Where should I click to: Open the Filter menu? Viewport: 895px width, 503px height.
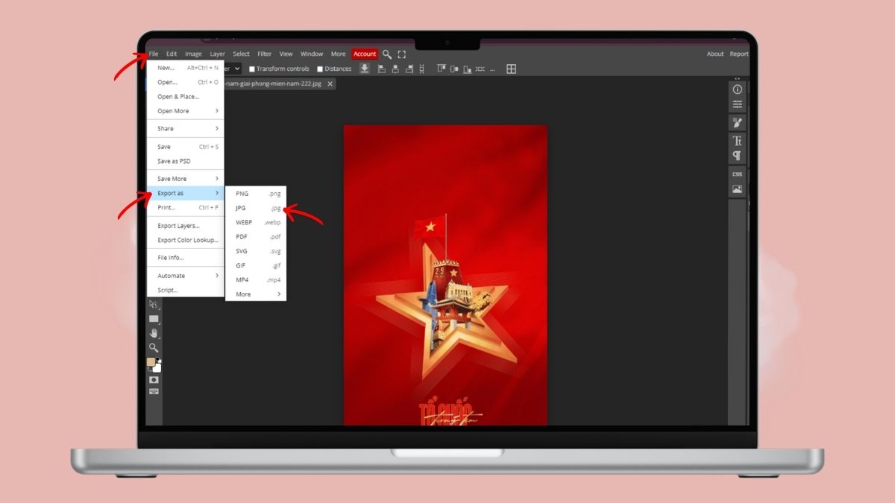[264, 54]
